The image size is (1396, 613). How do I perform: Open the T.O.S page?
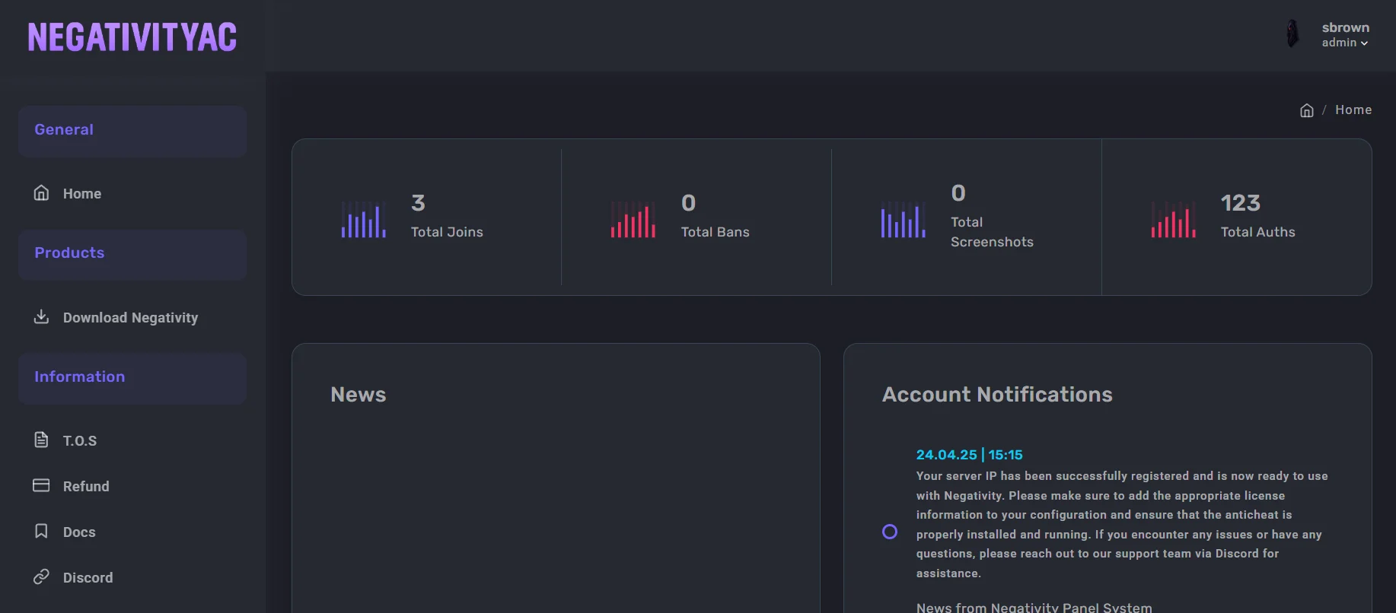click(80, 441)
